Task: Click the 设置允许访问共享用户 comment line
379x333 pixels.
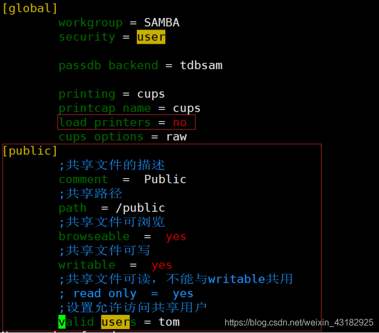Action: click(133, 308)
